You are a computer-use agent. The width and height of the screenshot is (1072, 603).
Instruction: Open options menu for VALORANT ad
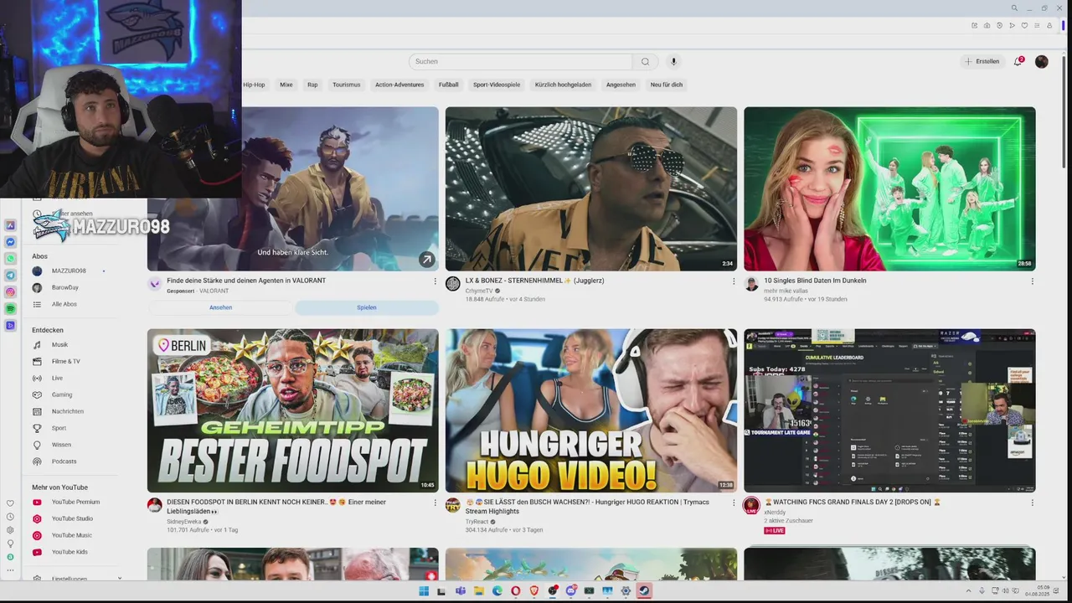(x=435, y=281)
